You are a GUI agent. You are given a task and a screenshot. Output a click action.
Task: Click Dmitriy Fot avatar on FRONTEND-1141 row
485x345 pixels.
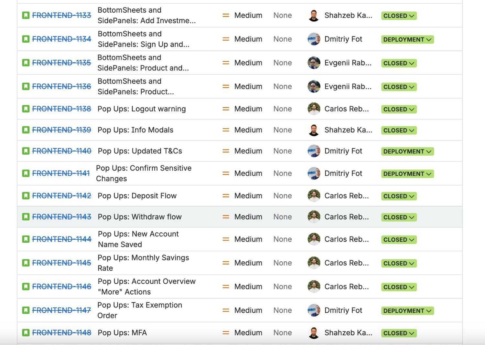coord(314,173)
